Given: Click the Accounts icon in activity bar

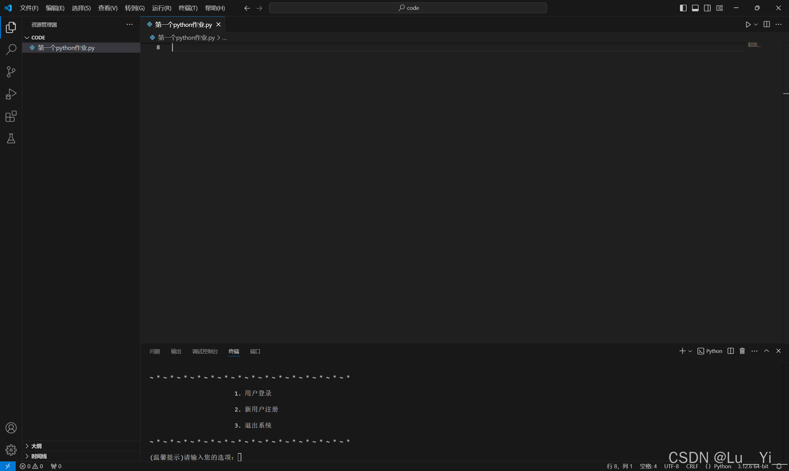Looking at the screenshot, I should [x=11, y=428].
